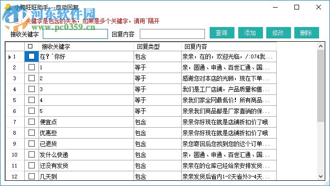This screenshot has height=186, width=330.
Task: Check the box for row 优惠些
Action: [31, 133]
